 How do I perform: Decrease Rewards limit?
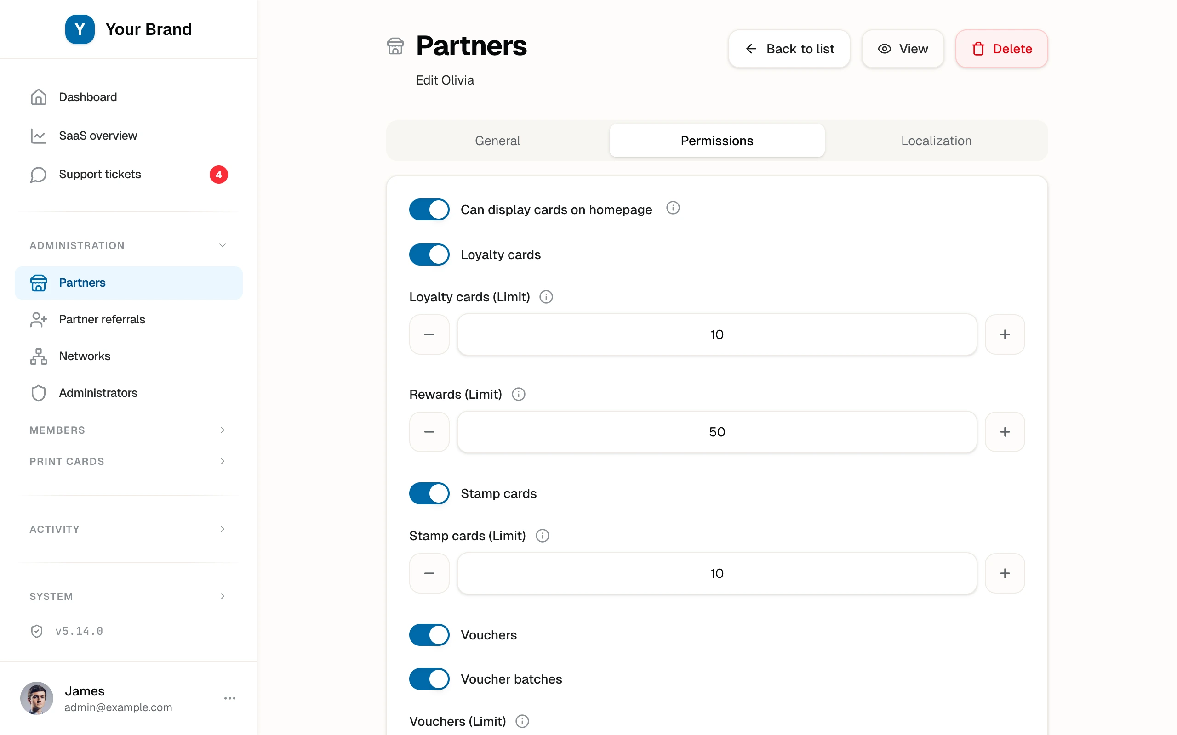[x=429, y=432]
